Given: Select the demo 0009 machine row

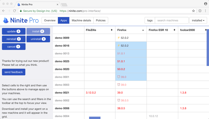Looking at the screenshot, I should (x=62, y=38).
